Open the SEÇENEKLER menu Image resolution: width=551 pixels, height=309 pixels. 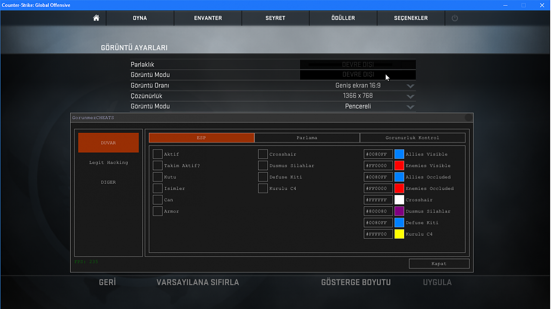point(411,18)
